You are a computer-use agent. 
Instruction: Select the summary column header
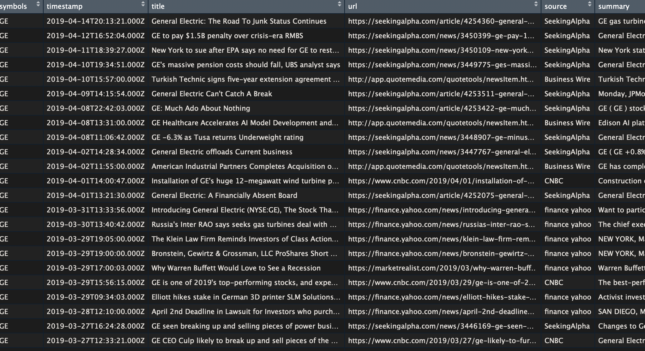pyautogui.click(x=620, y=6)
